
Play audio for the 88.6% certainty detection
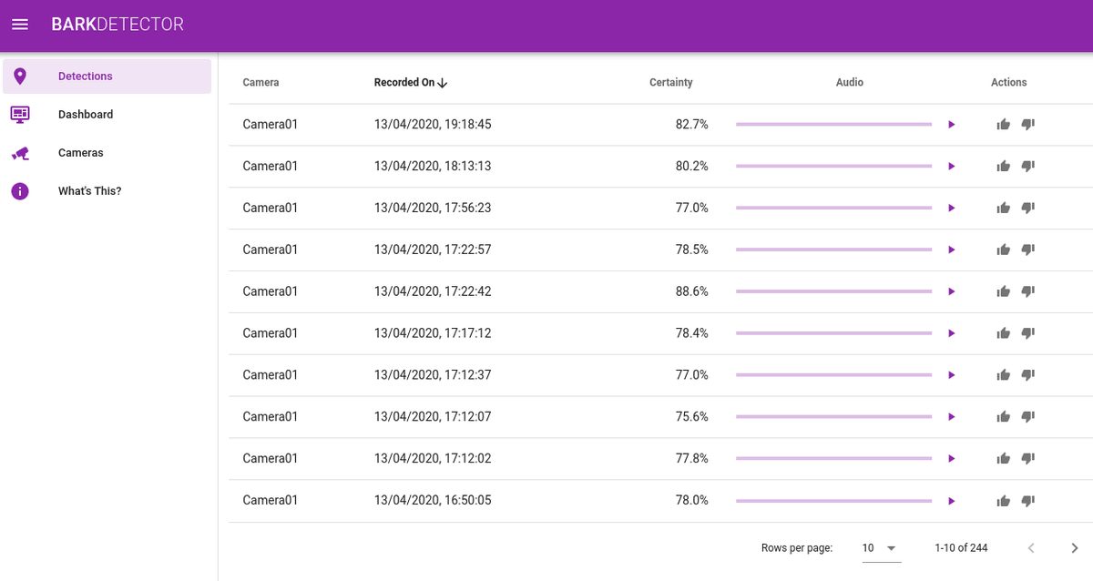click(951, 291)
